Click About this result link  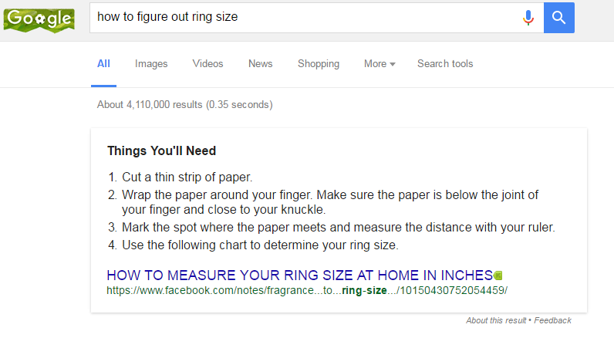coord(497,320)
